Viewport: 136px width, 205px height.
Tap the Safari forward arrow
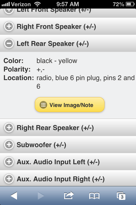click(x=41, y=196)
